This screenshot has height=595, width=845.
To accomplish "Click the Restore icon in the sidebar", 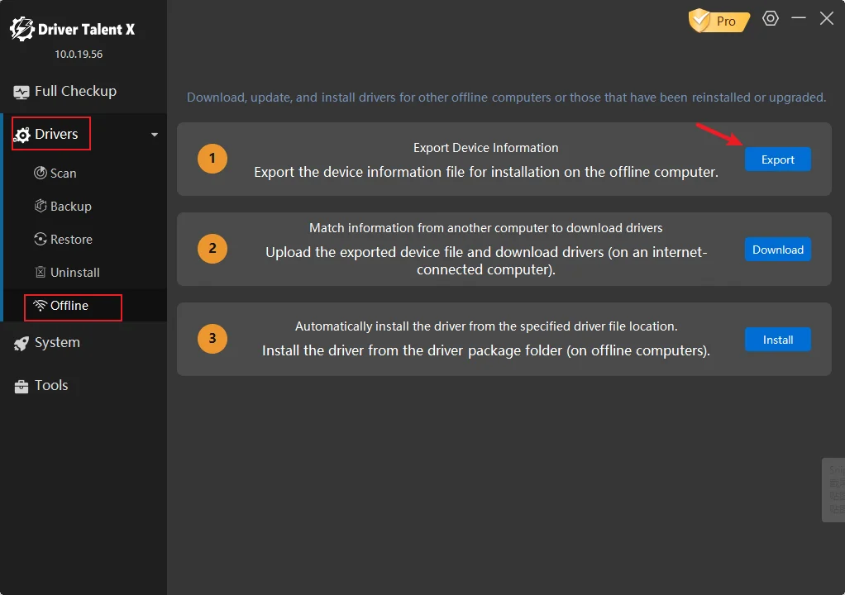I will point(41,239).
